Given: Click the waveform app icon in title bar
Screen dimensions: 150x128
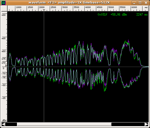Looking at the screenshot, I should click(4, 3).
